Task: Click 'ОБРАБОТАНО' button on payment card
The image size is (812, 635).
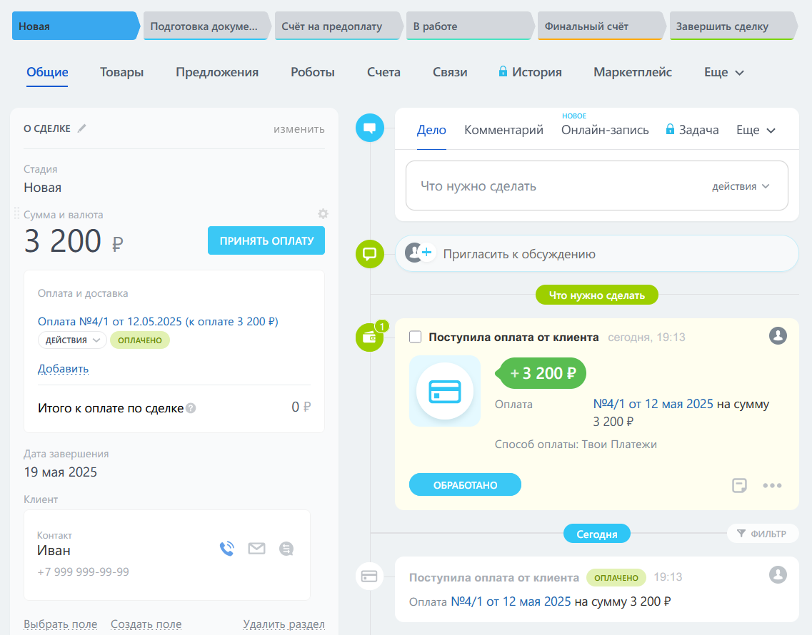Action: coord(465,485)
